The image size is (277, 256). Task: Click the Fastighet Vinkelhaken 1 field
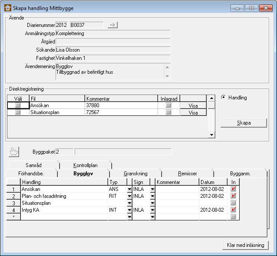click(113, 58)
